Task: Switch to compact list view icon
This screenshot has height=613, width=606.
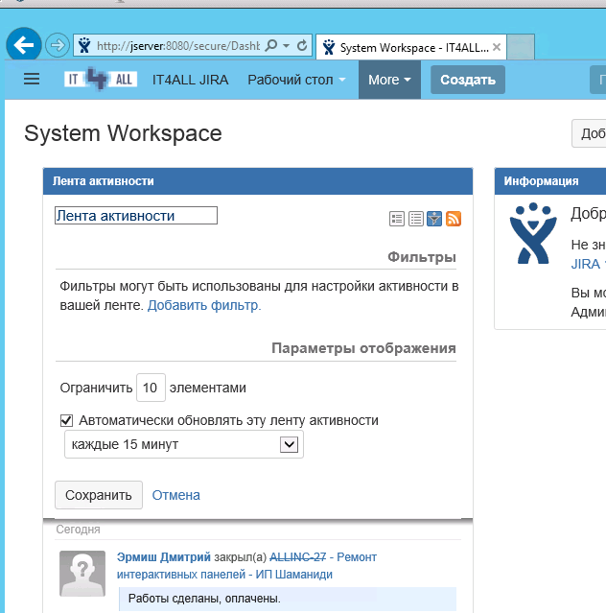Action: (x=416, y=219)
